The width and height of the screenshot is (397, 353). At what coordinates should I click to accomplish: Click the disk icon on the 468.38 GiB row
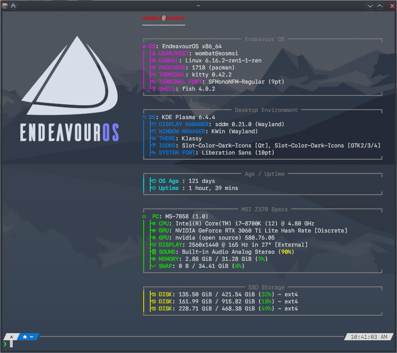[x=154, y=309]
